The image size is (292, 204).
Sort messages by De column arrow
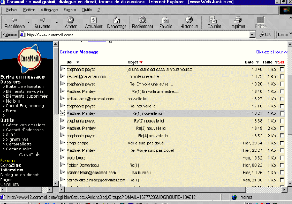(x=78, y=62)
